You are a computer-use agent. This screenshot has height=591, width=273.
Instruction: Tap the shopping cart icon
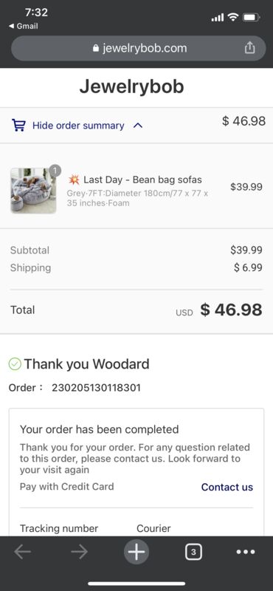(18, 125)
